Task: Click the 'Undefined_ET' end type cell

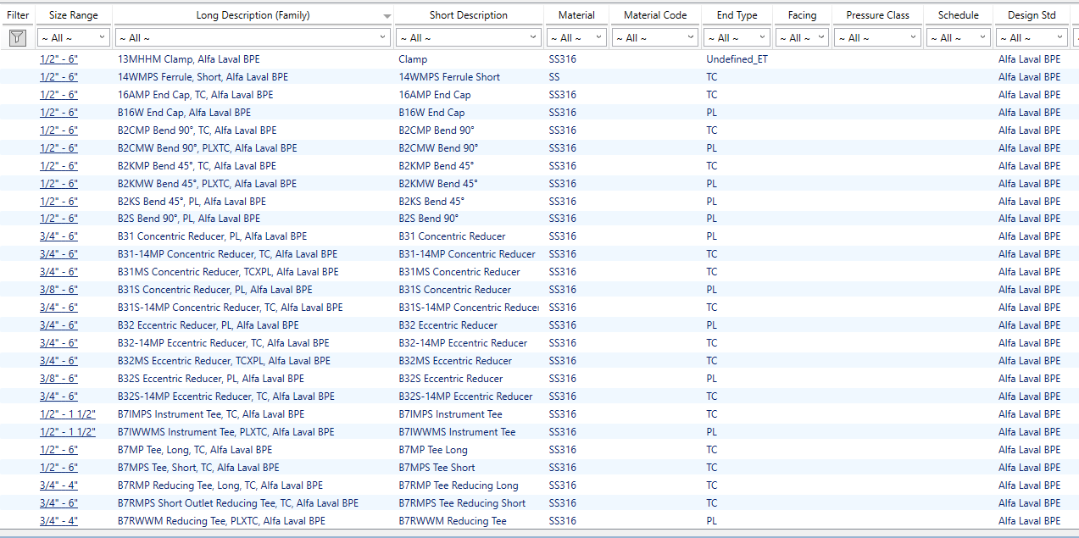Action: pos(737,59)
